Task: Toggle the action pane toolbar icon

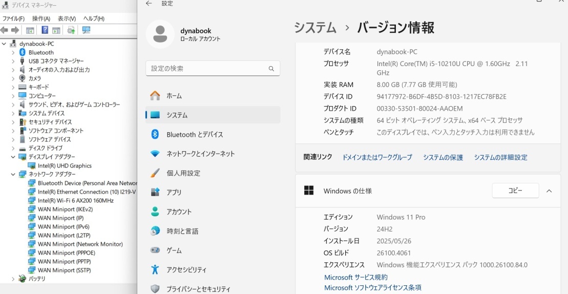Action: (x=56, y=30)
